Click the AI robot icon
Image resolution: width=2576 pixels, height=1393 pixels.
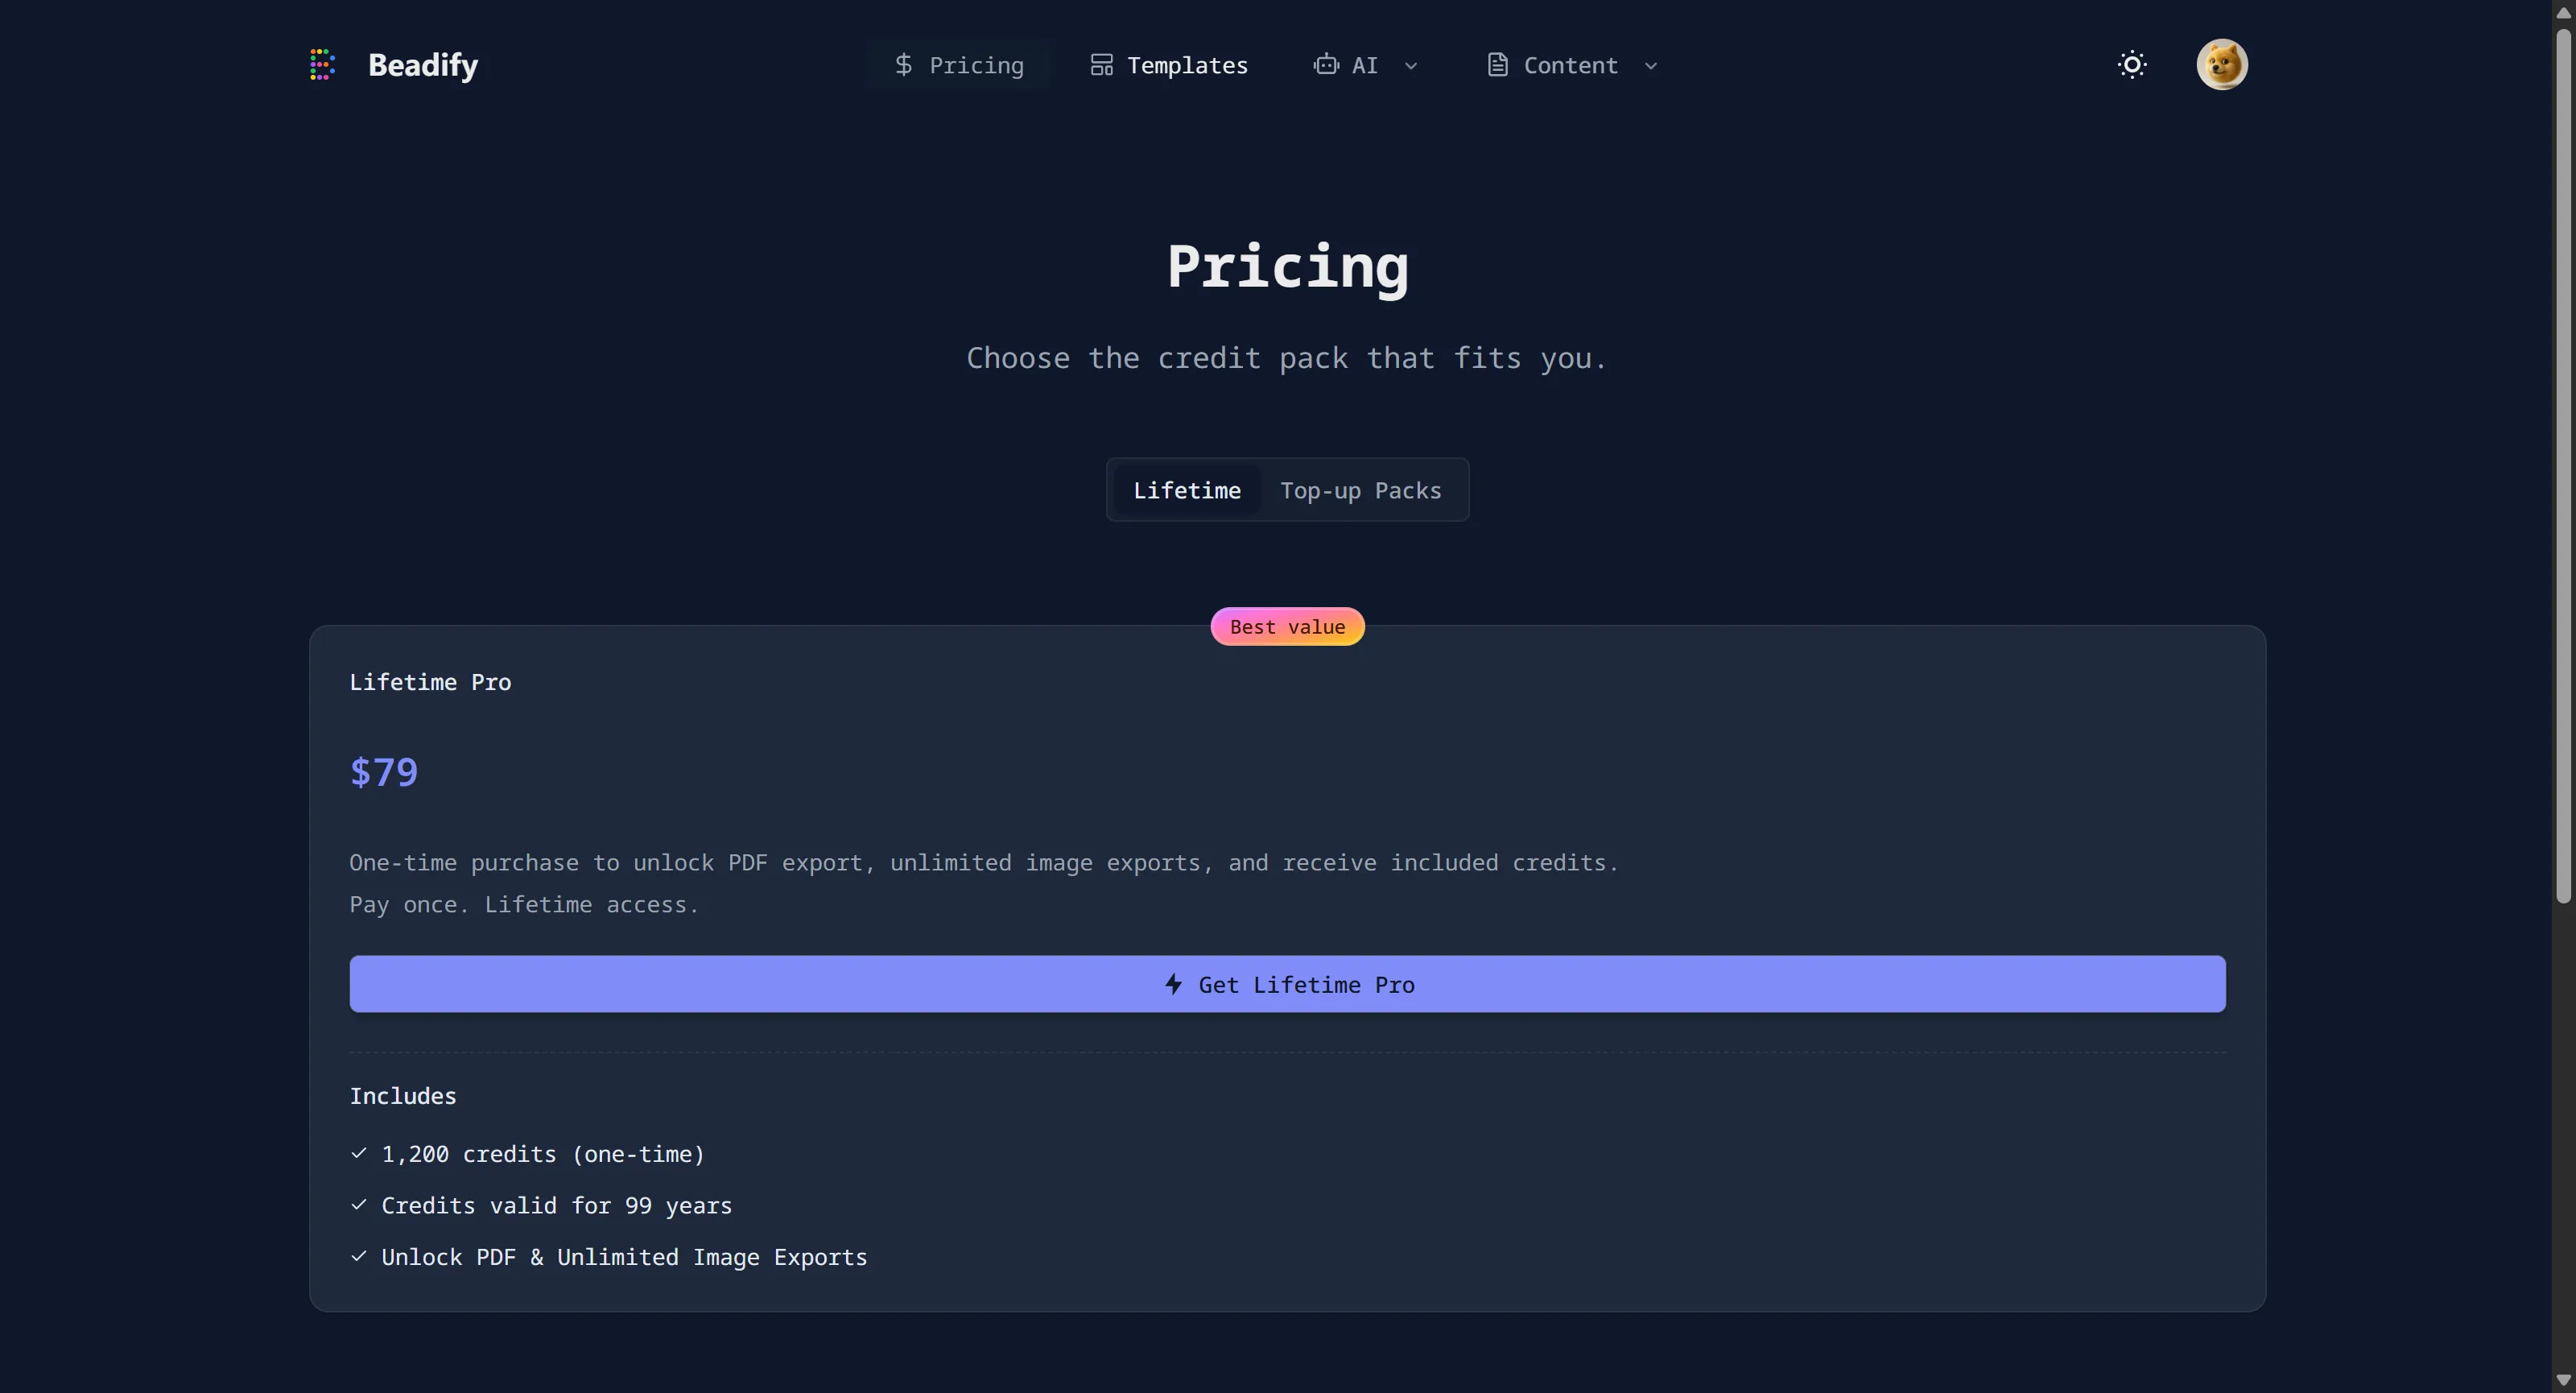[x=1326, y=65]
